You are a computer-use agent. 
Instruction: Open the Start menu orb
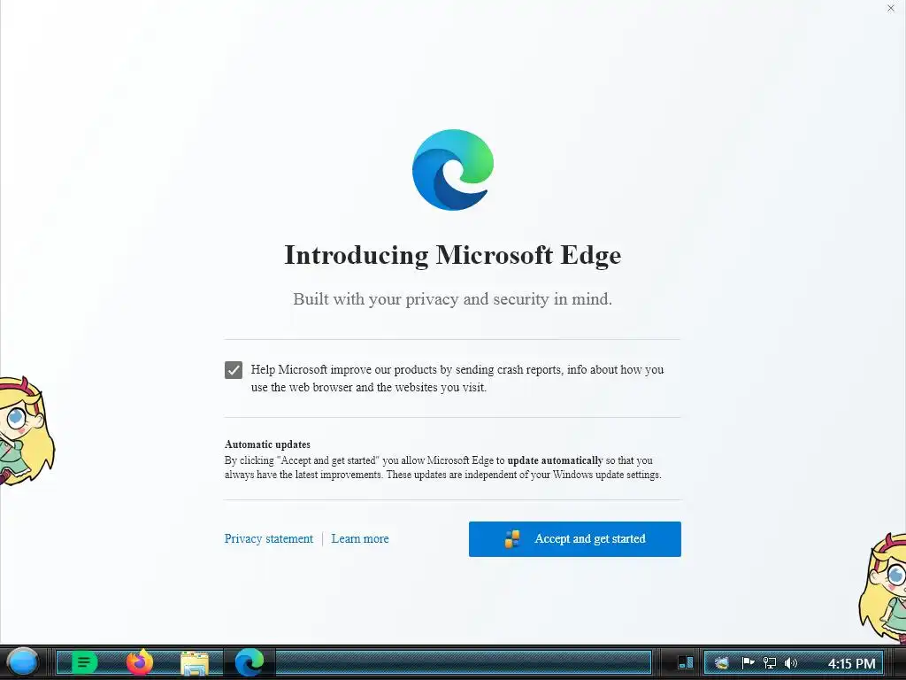tap(23, 662)
